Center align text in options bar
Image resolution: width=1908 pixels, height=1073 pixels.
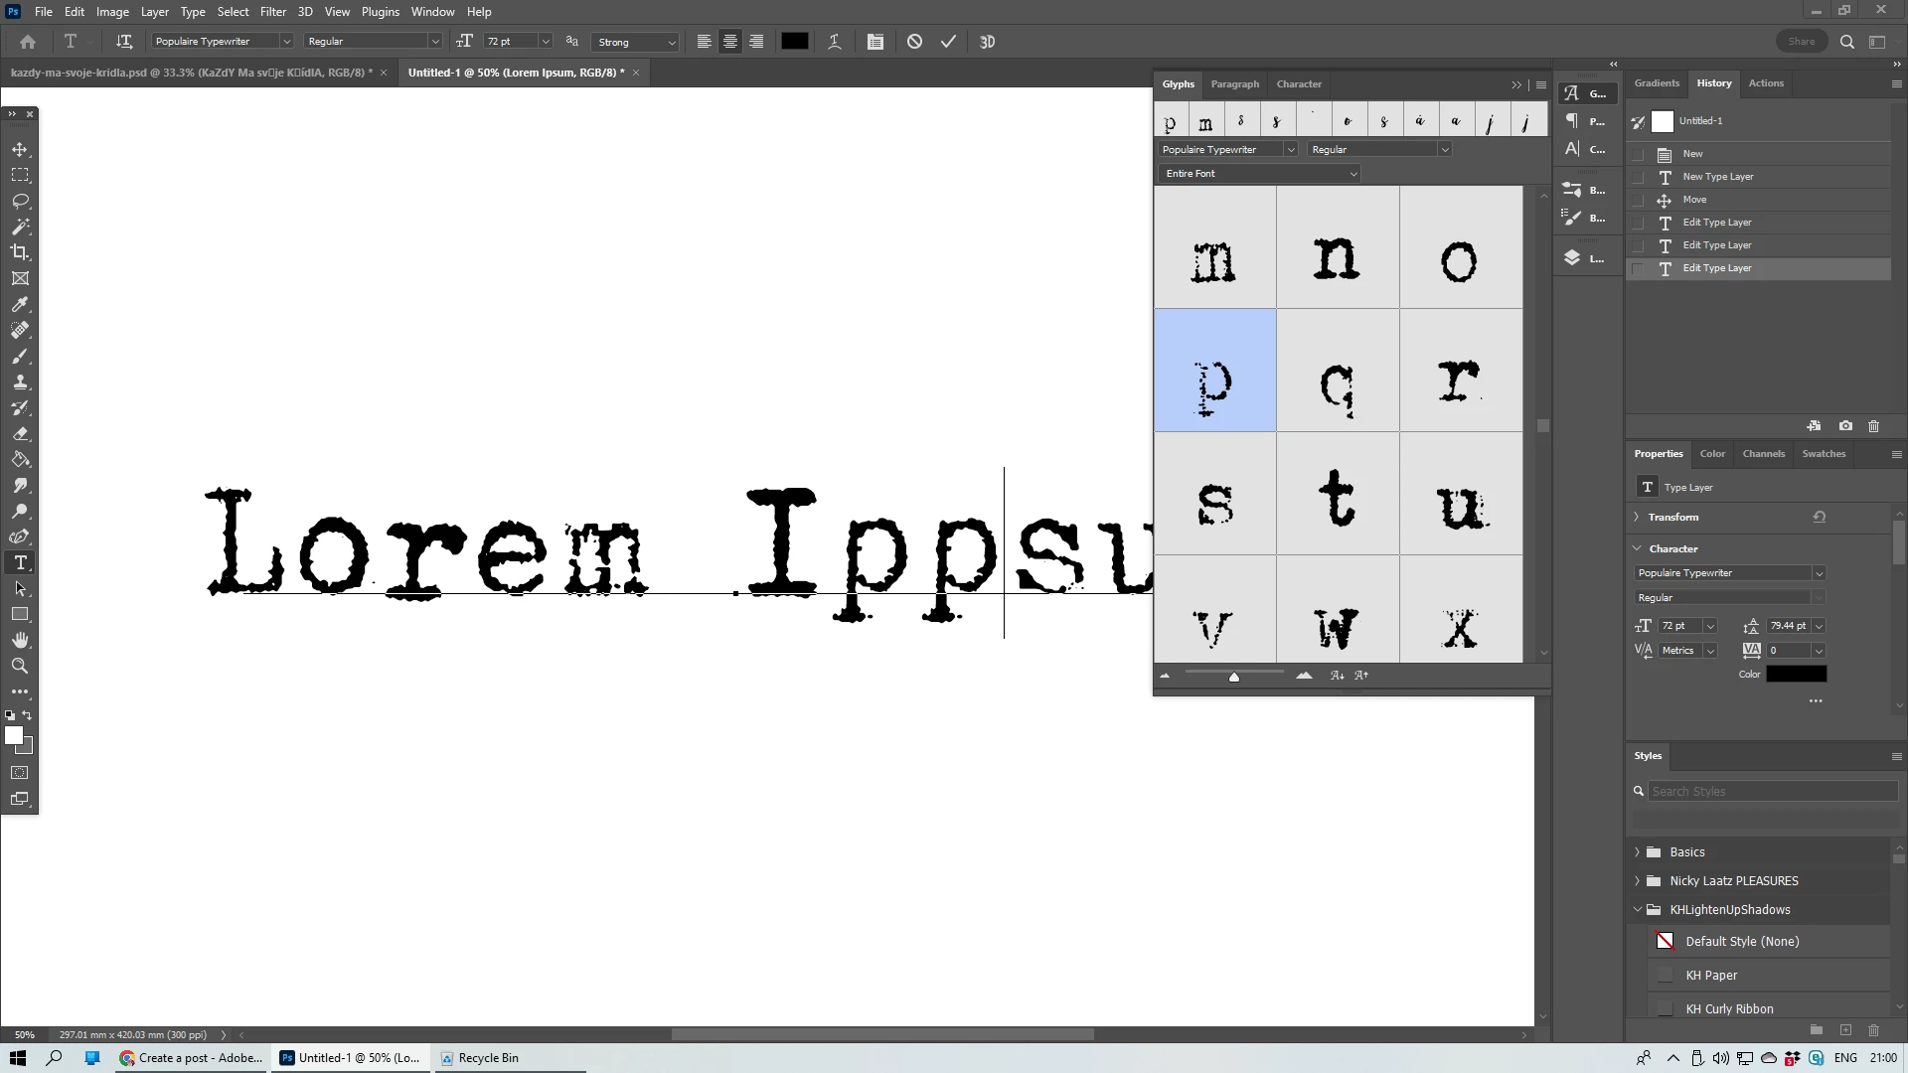(730, 42)
